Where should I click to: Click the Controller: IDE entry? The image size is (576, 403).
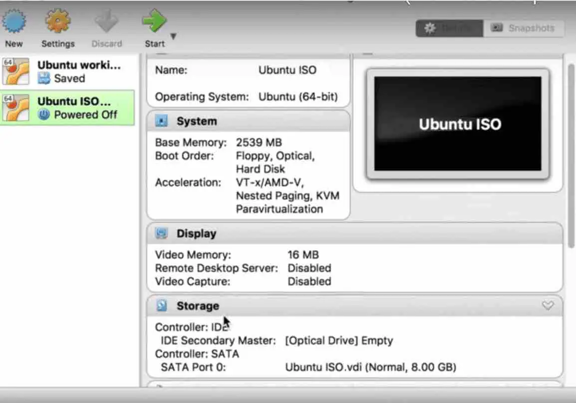pyautogui.click(x=191, y=327)
